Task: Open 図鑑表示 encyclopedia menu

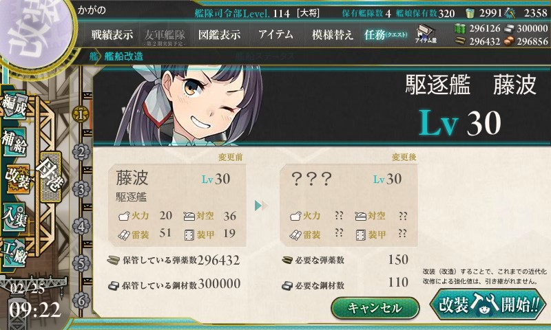Action: tap(219, 34)
